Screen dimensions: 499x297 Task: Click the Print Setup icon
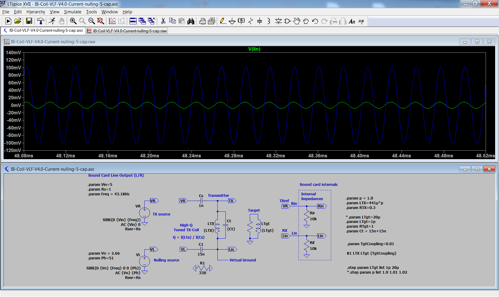(x=203, y=21)
